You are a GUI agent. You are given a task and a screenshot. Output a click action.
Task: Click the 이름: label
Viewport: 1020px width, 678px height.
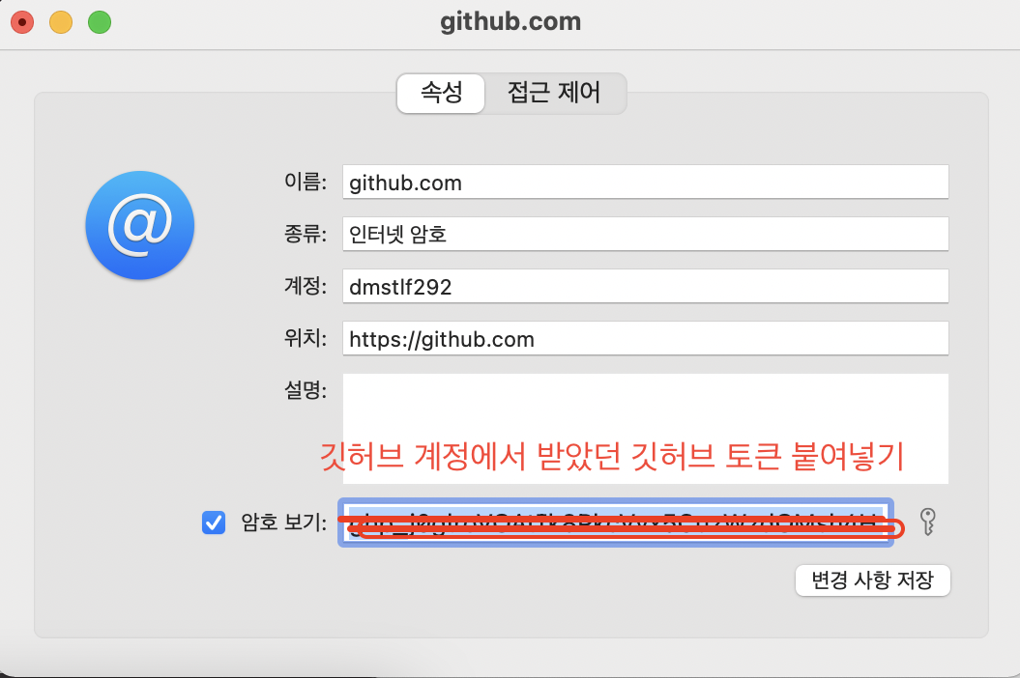pyautogui.click(x=306, y=182)
